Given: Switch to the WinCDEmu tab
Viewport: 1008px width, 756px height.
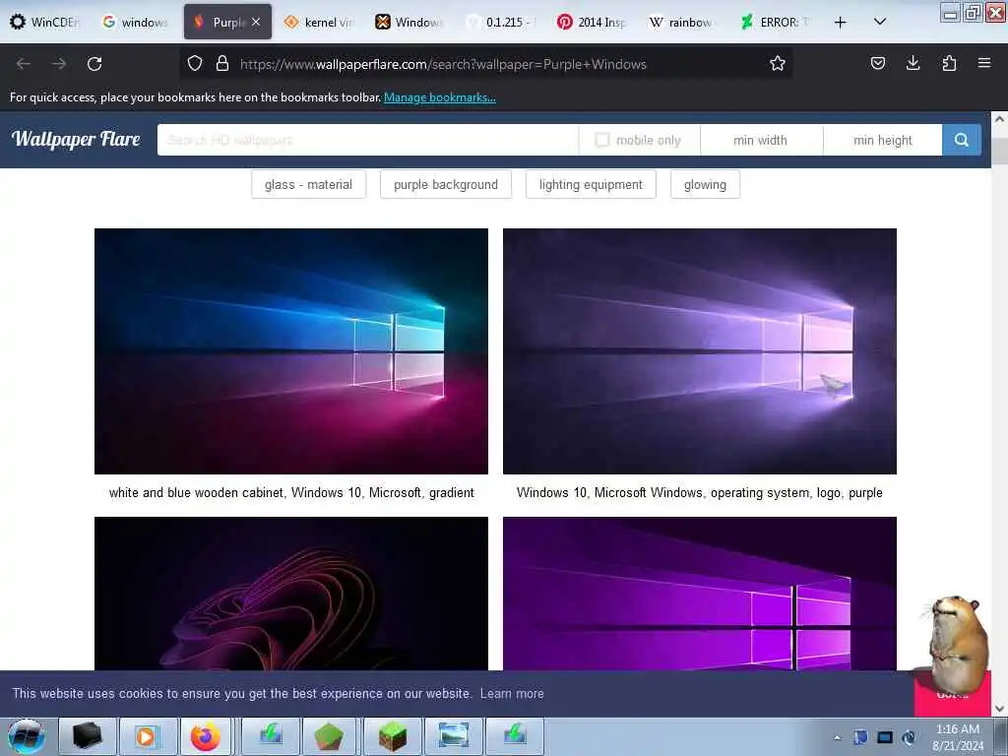Looking at the screenshot, I should (45, 22).
